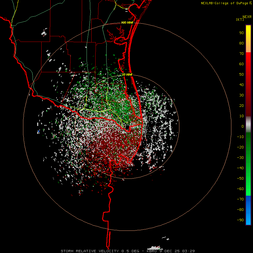This screenshot has height=253, width=253.
Task: Click the 100 NMI range ring label
Action: (127, 22)
